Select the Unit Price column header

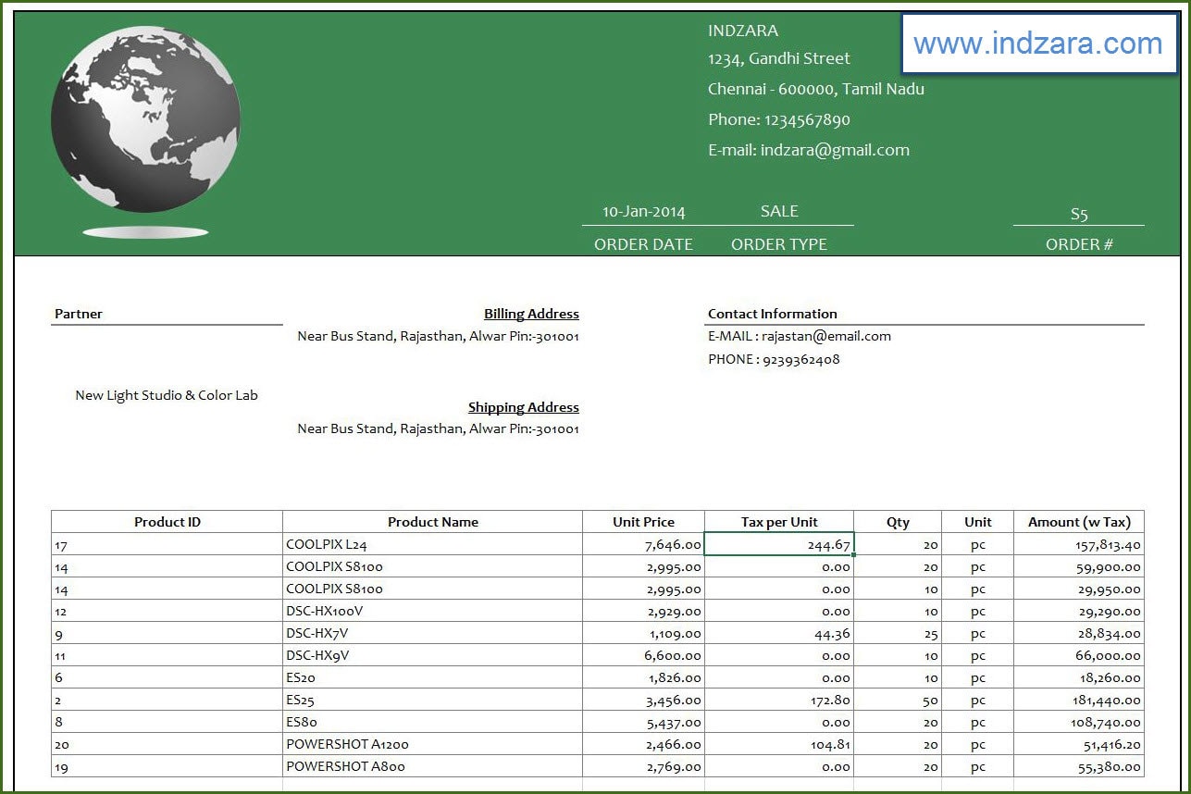pyautogui.click(x=642, y=521)
